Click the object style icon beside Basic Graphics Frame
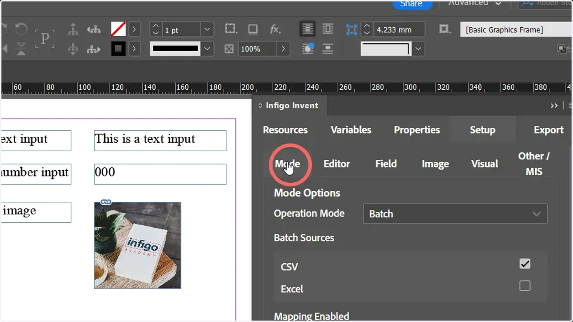Screen dimensions: 573x322 coord(445,29)
